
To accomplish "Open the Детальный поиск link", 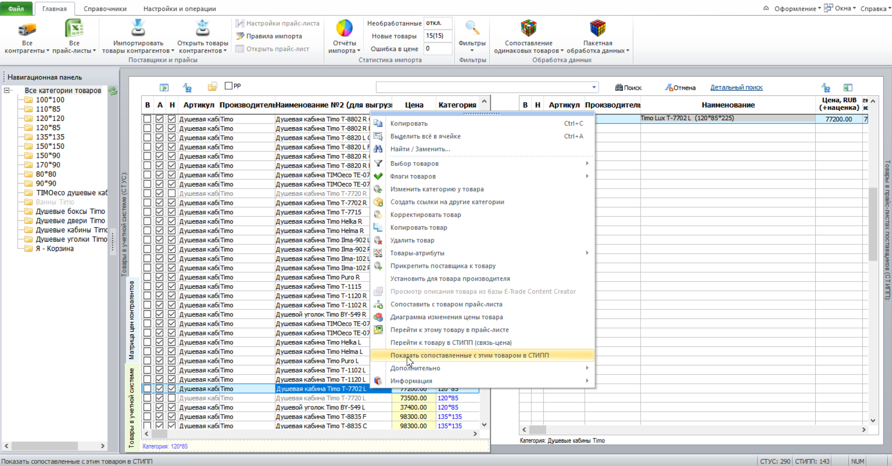I will (x=736, y=87).
